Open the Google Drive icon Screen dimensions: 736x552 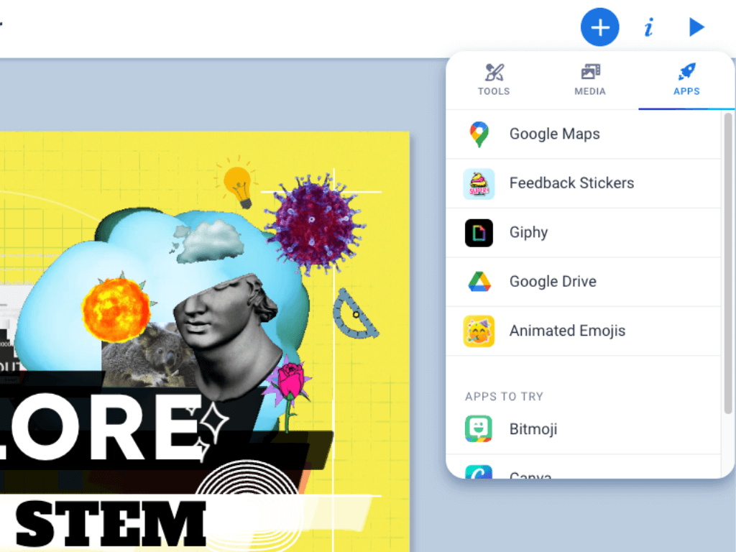coord(479,281)
